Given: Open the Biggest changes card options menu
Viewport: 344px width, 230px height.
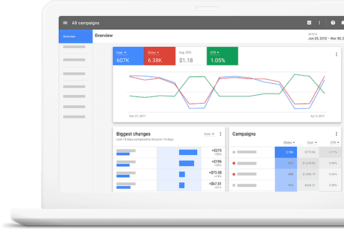Looking at the screenshot, I should (221, 134).
